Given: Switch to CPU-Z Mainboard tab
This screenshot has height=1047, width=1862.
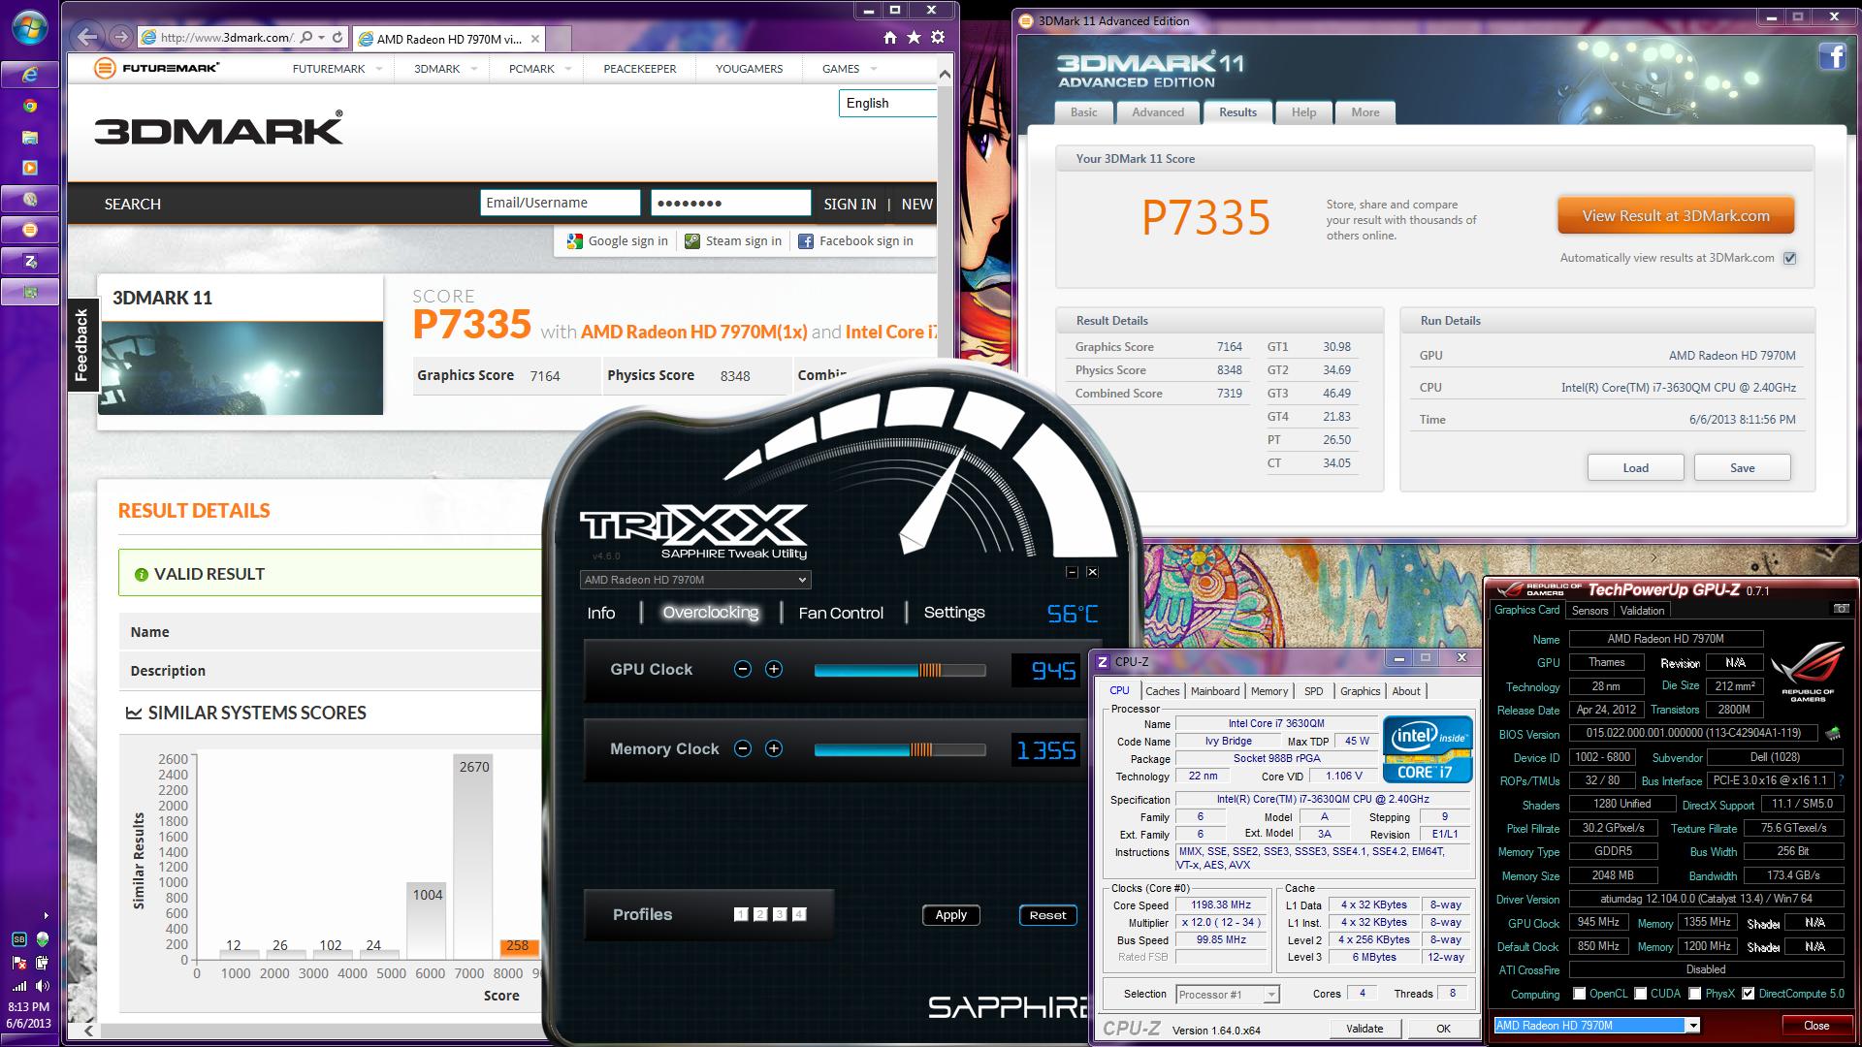Looking at the screenshot, I should [x=1214, y=691].
